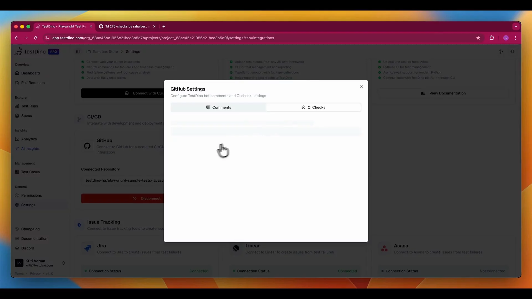532x299 pixels.
Task: Switch to the CI Checks tab
Action: [x=314, y=107]
